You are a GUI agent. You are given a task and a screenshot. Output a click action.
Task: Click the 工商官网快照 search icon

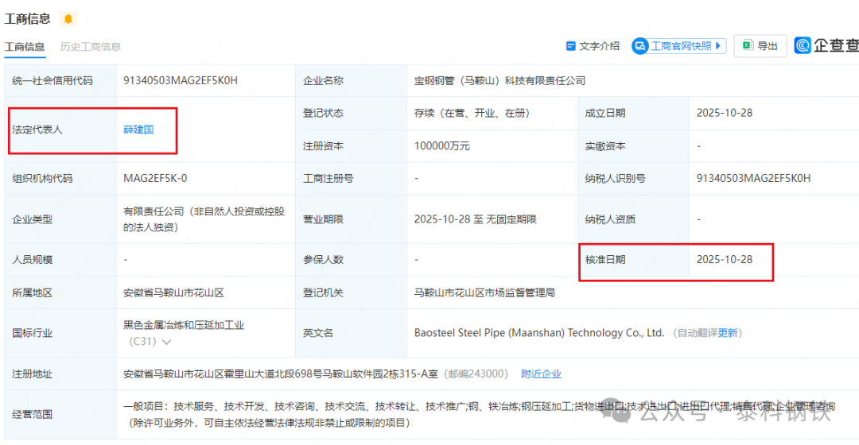click(639, 46)
